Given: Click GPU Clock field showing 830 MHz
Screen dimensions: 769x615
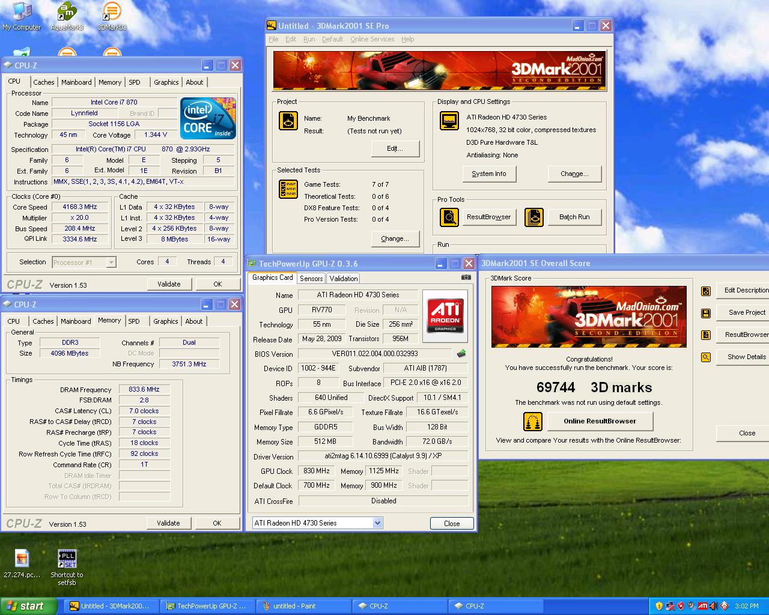Looking at the screenshot, I should tap(317, 471).
